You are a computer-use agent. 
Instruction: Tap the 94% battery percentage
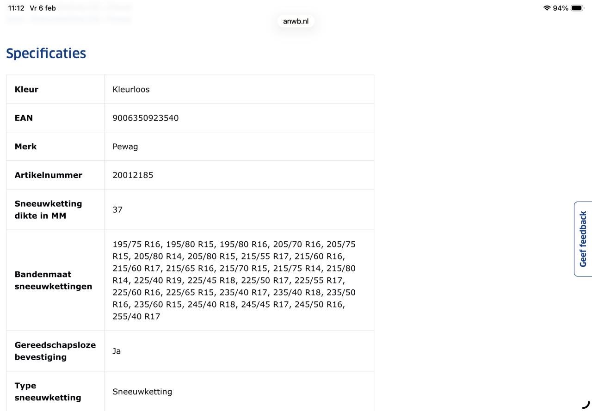pyautogui.click(x=561, y=8)
